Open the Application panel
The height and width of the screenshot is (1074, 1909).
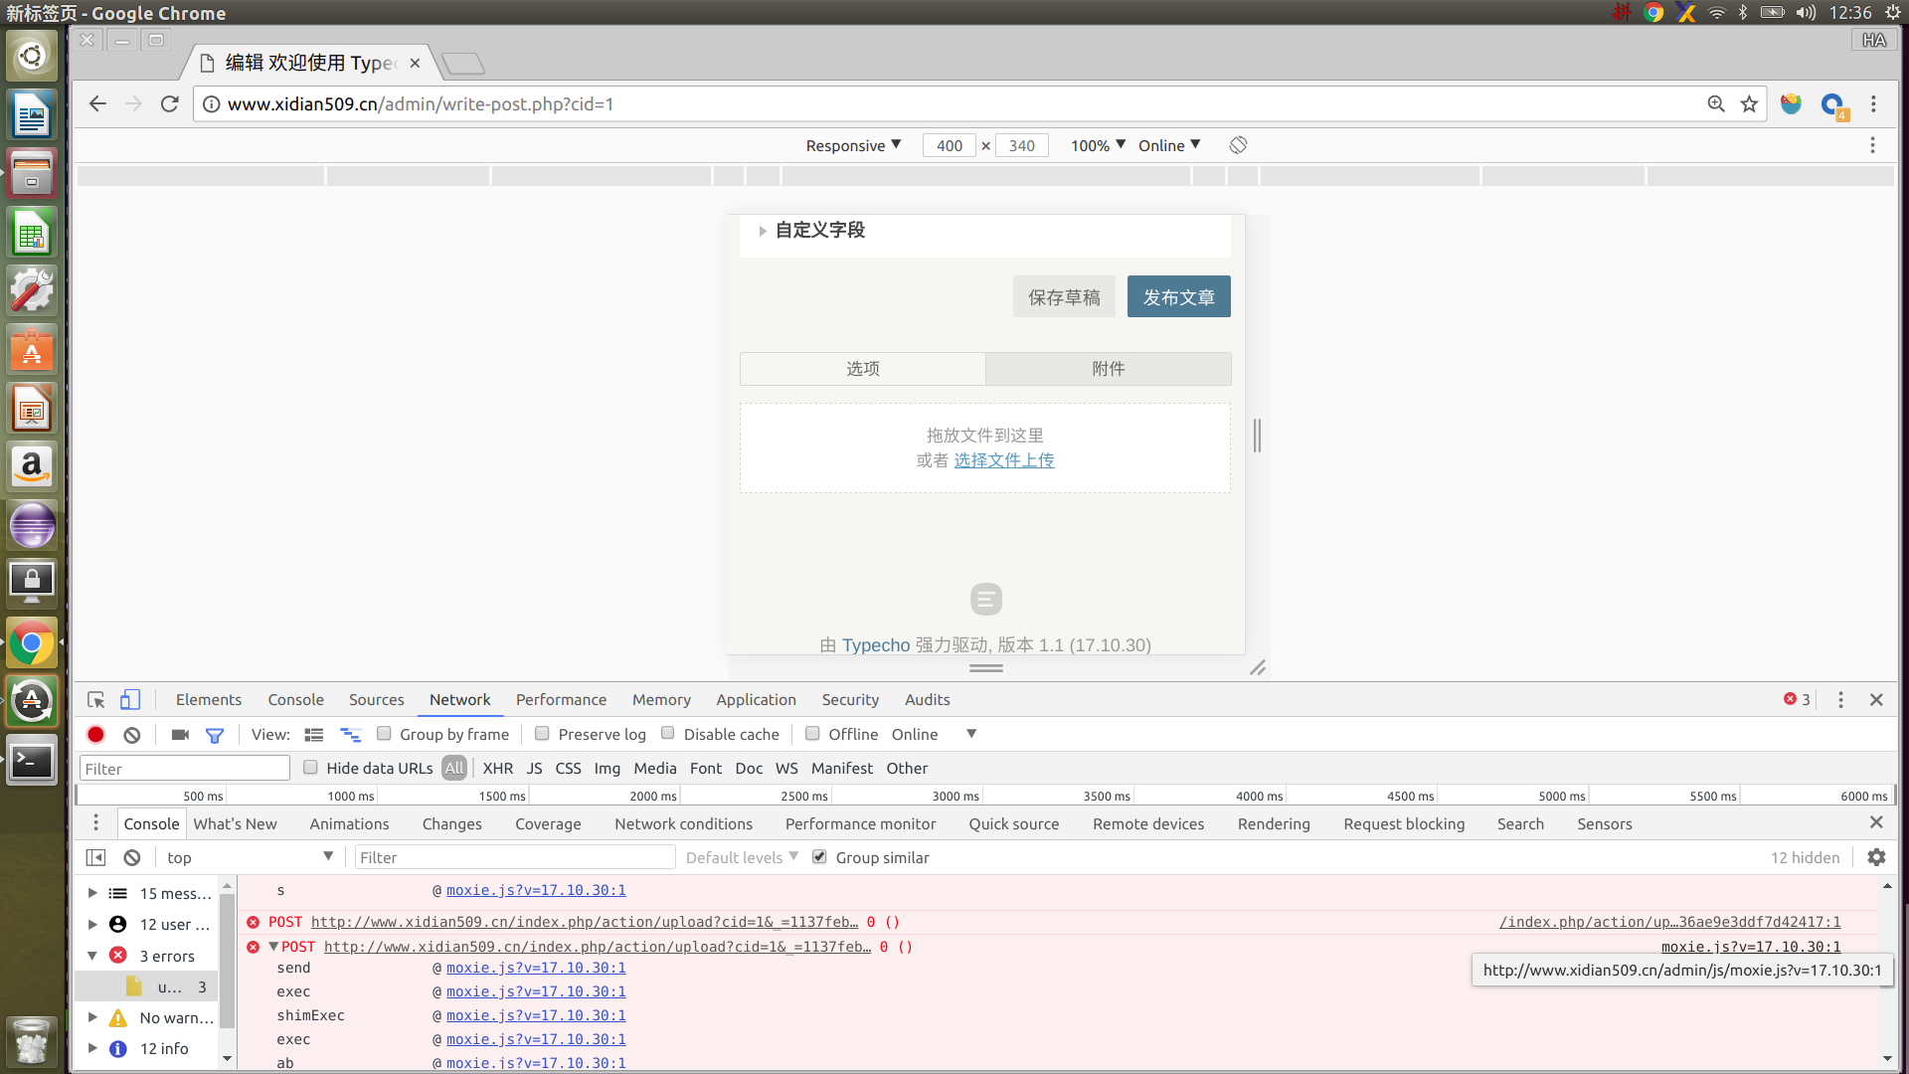pos(756,700)
